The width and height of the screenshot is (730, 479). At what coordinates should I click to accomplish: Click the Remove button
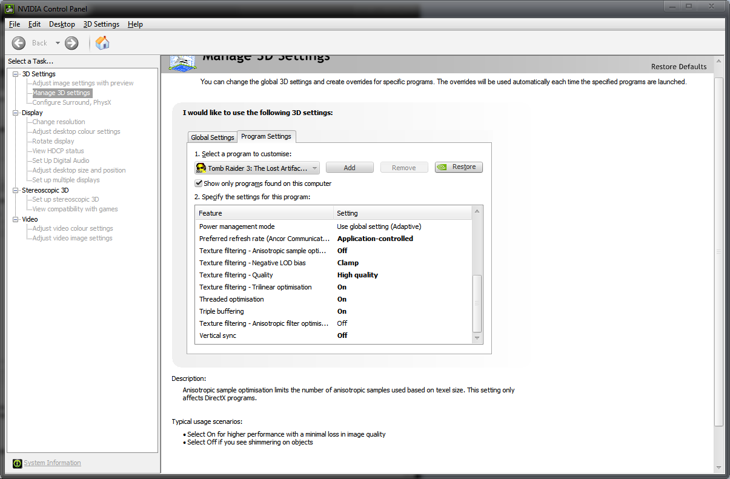pyautogui.click(x=404, y=168)
